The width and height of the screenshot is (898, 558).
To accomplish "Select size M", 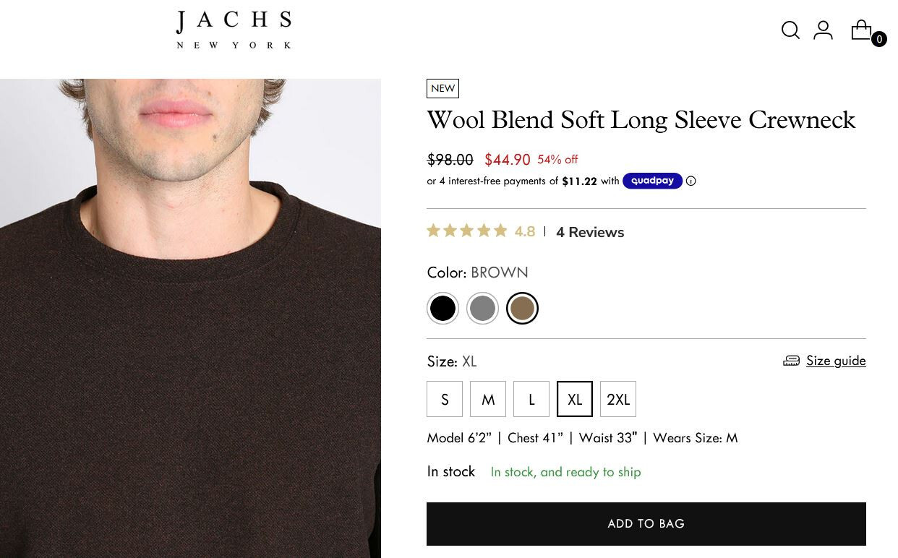I will coord(488,399).
